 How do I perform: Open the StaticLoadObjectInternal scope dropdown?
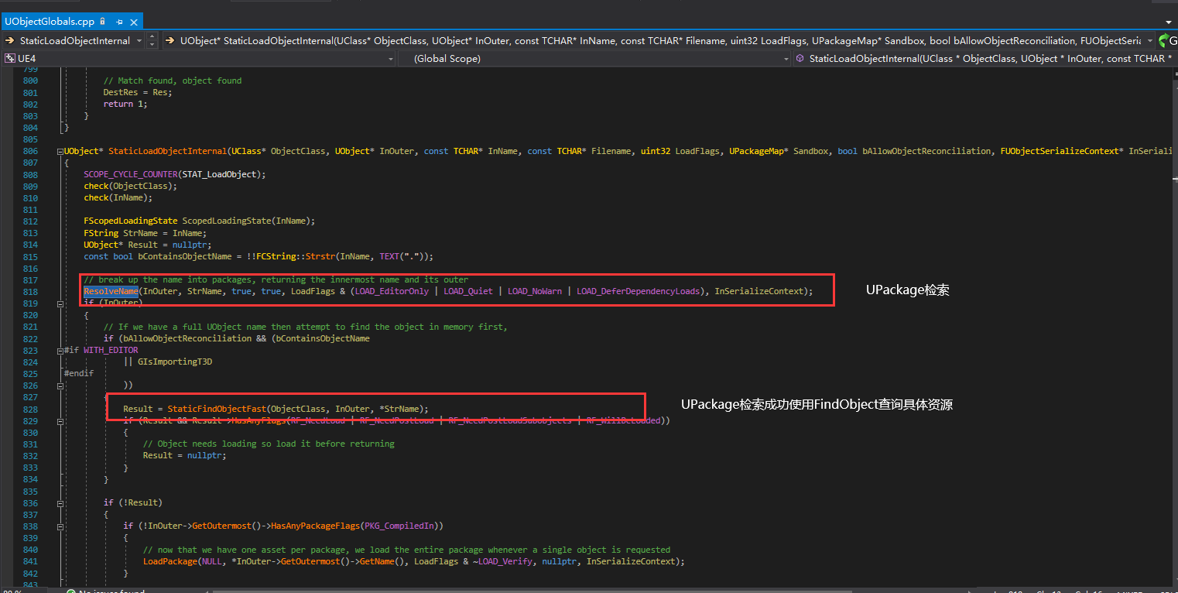pyautogui.click(x=139, y=41)
